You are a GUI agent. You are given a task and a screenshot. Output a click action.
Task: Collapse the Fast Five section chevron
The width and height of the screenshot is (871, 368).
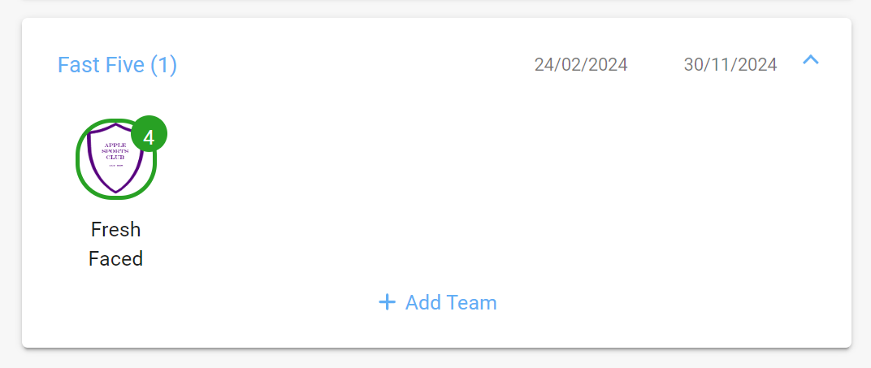(810, 59)
